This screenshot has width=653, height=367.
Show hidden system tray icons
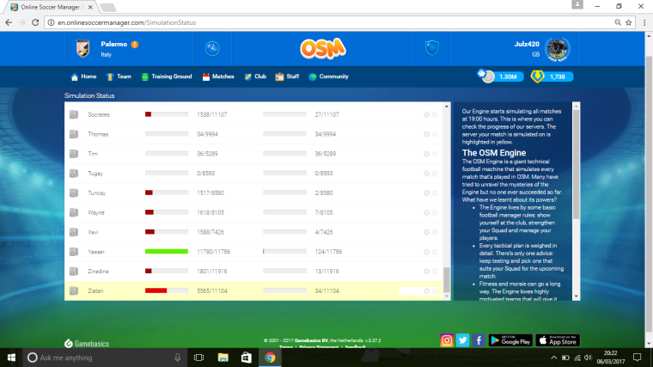(553, 358)
